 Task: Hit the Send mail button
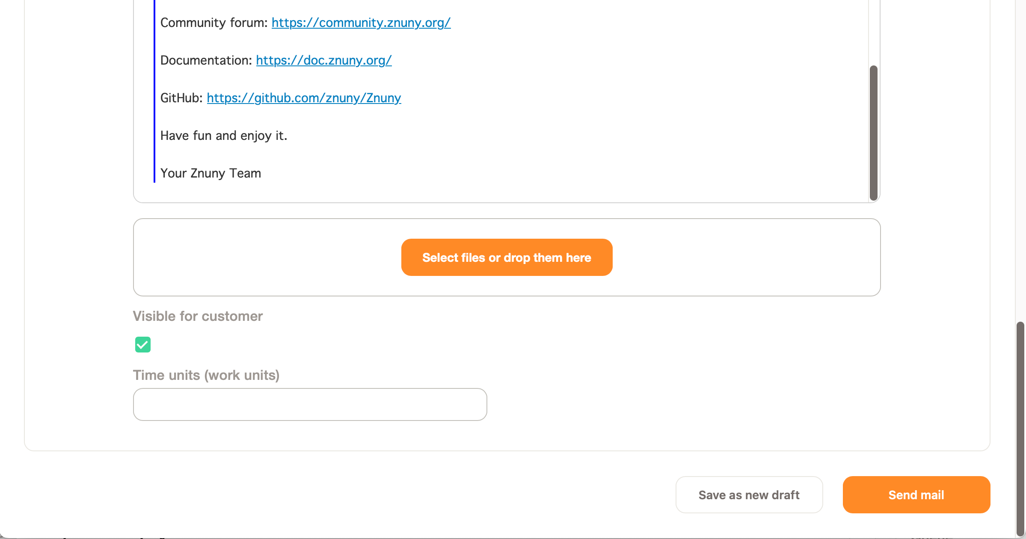point(916,495)
